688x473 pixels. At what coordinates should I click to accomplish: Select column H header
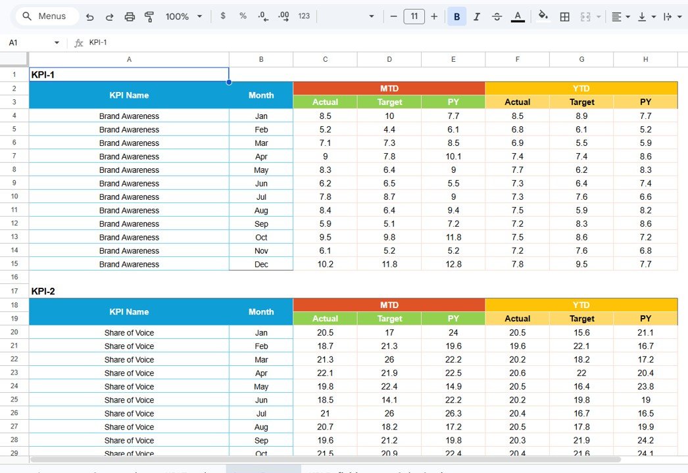[x=645, y=59]
